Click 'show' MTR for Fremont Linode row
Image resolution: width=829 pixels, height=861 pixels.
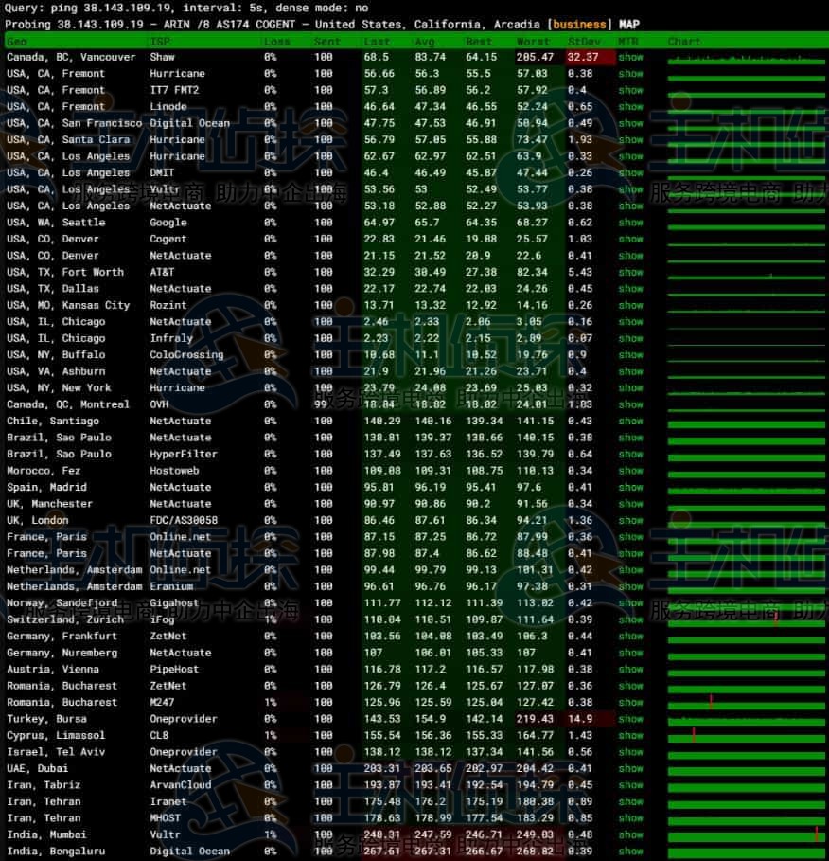pyautogui.click(x=630, y=106)
